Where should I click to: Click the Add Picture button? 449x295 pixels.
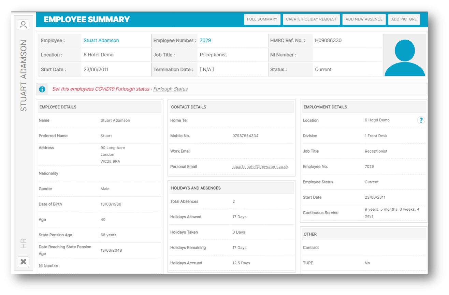click(x=404, y=19)
